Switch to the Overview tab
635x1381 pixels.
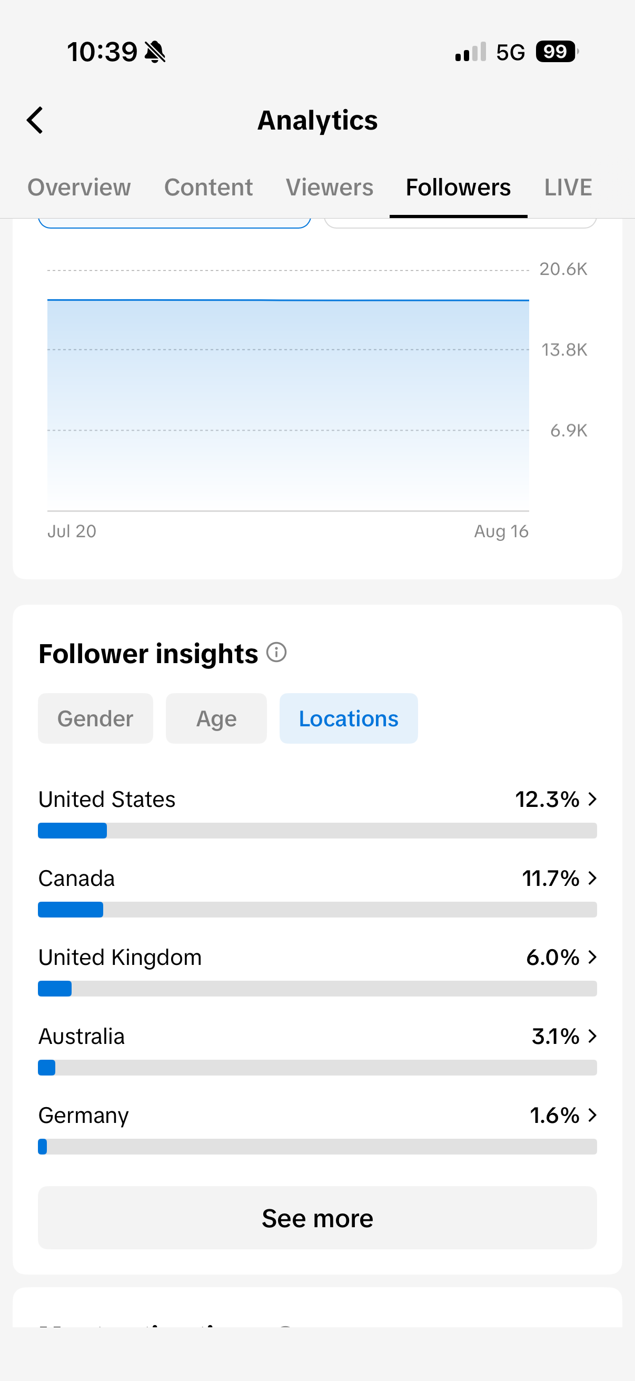80,188
